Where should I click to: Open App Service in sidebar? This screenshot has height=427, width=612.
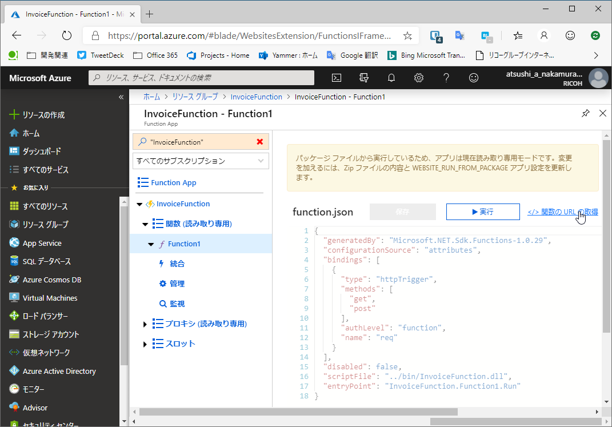tap(35, 243)
